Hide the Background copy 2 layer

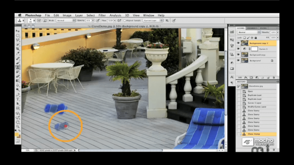pyautogui.click(x=238, y=43)
